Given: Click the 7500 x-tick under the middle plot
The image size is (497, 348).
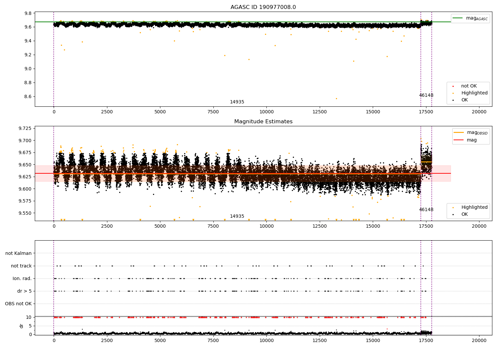Looking at the screenshot, I should tap(213, 226).
